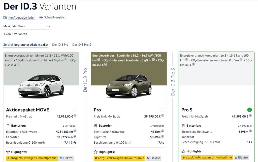Click the yellow abzgl. Volkswagen Umweltprämie badge
The width and height of the screenshot is (258, 162).
click(31, 158)
